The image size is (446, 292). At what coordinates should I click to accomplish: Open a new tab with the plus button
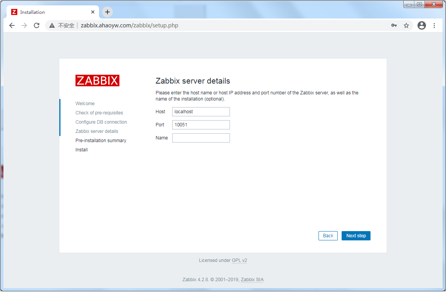[x=107, y=12]
